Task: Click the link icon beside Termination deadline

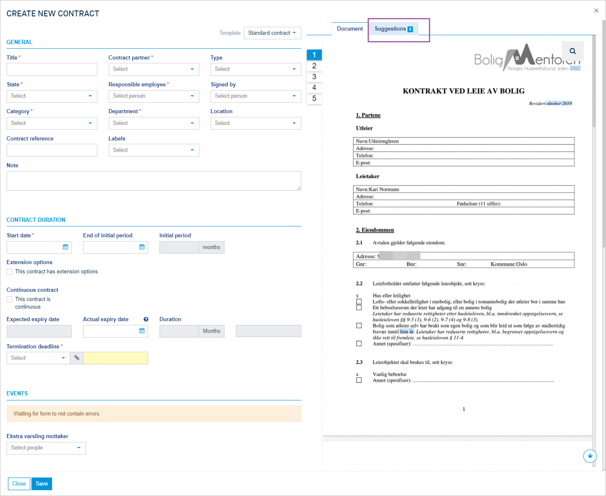Action: (77, 358)
